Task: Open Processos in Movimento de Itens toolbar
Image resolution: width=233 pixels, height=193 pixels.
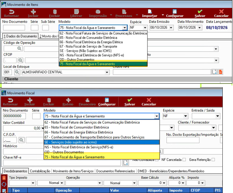Action: point(124,13)
